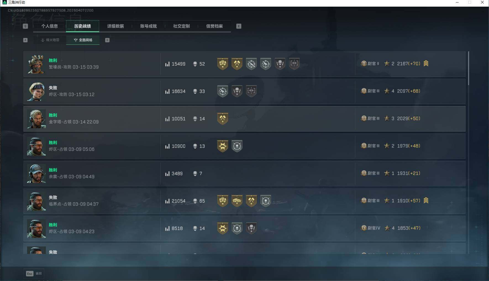
Task: Click the female operator avatar in 16634 match
Action: (36, 91)
